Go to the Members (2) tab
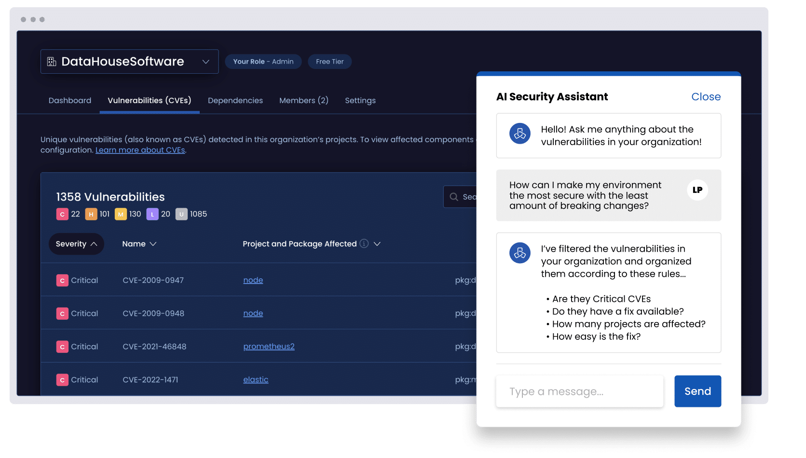The height and width of the screenshot is (458, 806). click(303, 100)
